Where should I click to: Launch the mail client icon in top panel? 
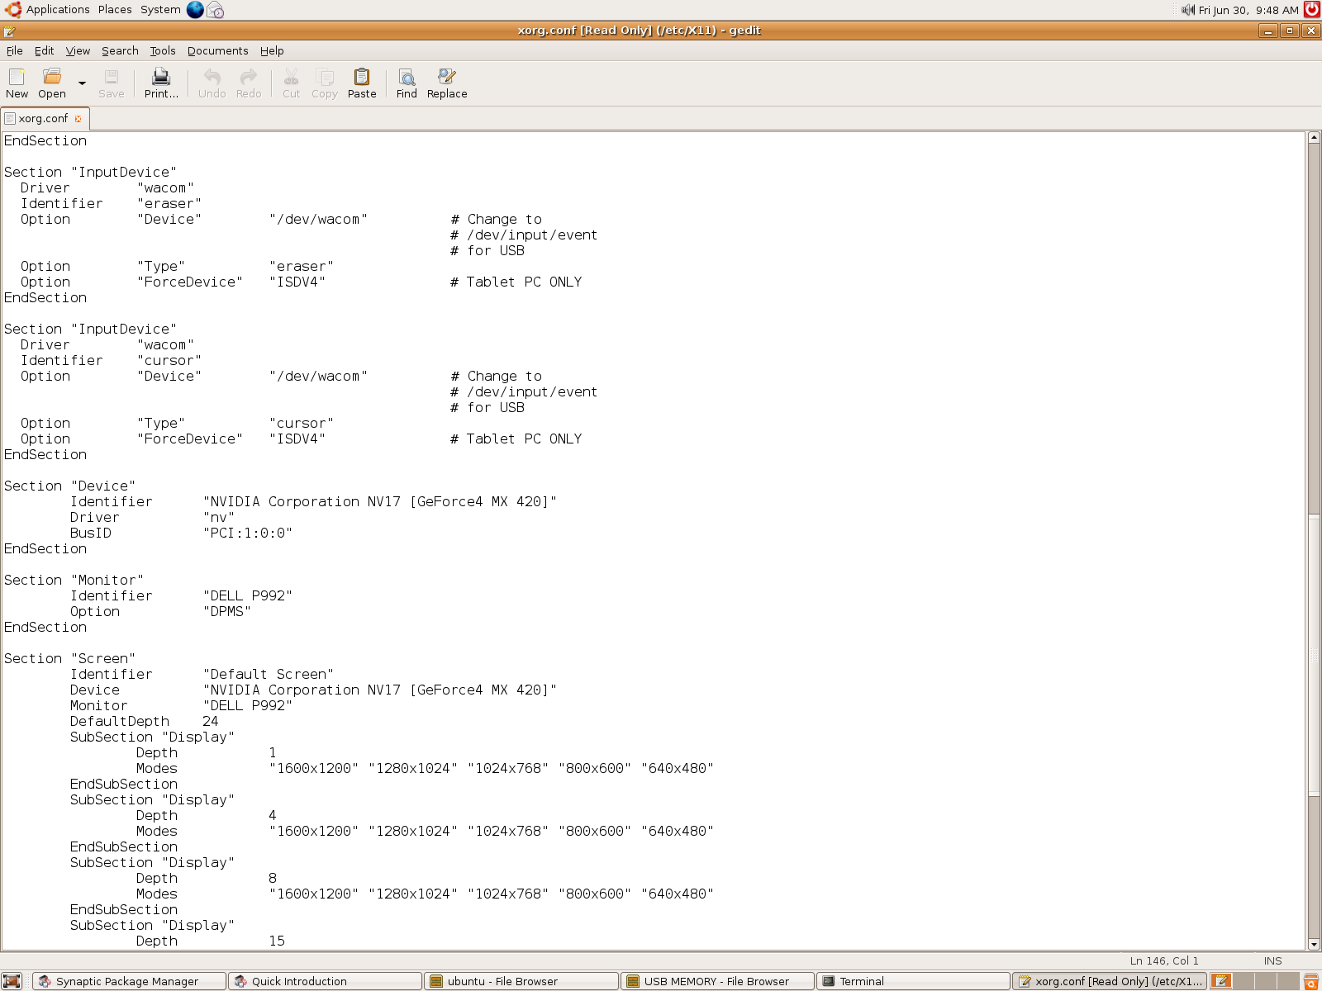click(x=216, y=9)
